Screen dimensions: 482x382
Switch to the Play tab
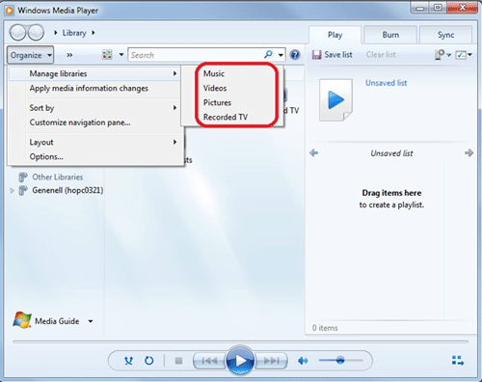(335, 35)
